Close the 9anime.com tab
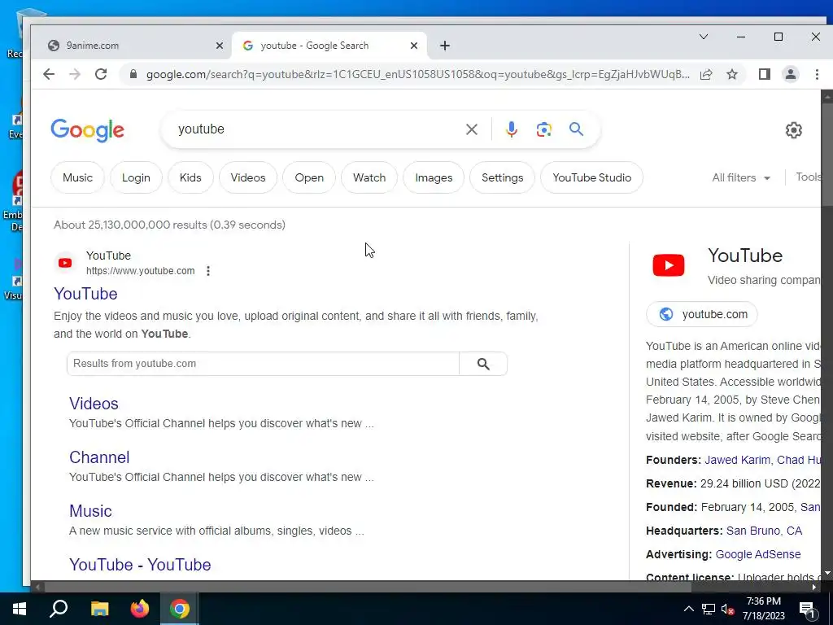 [220, 46]
